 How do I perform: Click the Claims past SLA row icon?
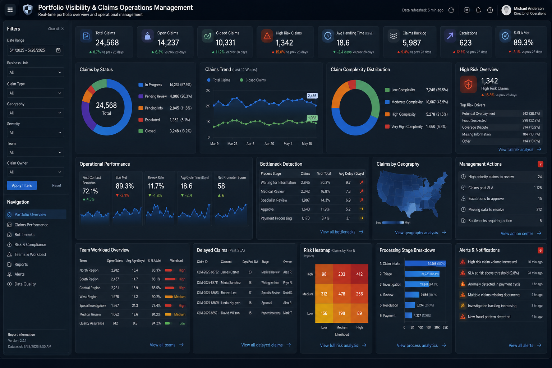click(463, 188)
